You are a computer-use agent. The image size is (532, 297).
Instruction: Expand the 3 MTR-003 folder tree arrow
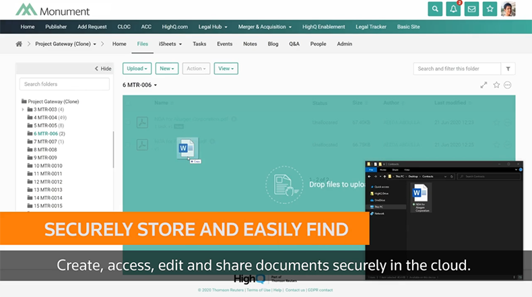pos(22,109)
